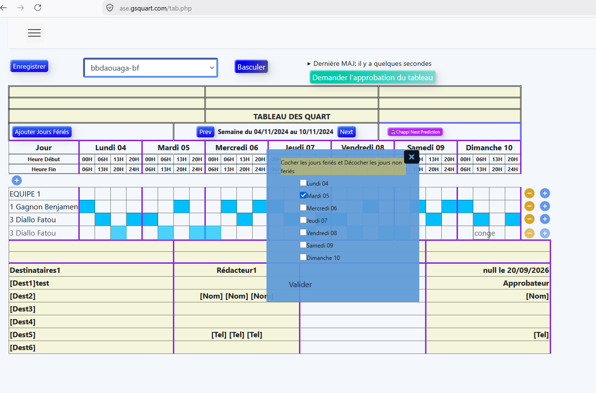Viewport: 596px width, 393px height.
Task: Mark Samedi 09 as a holiday
Action: click(303, 245)
